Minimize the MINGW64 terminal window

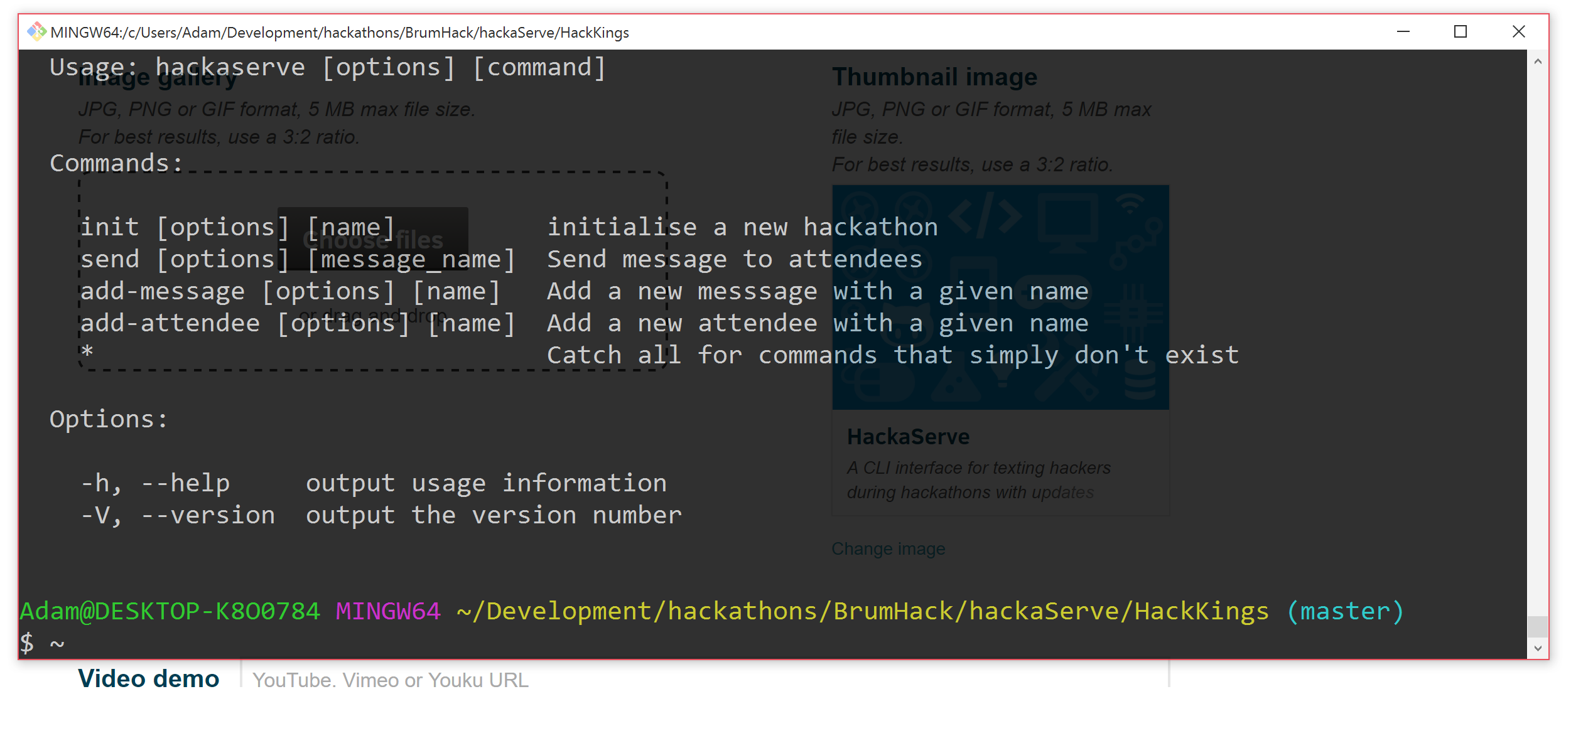[x=1403, y=31]
